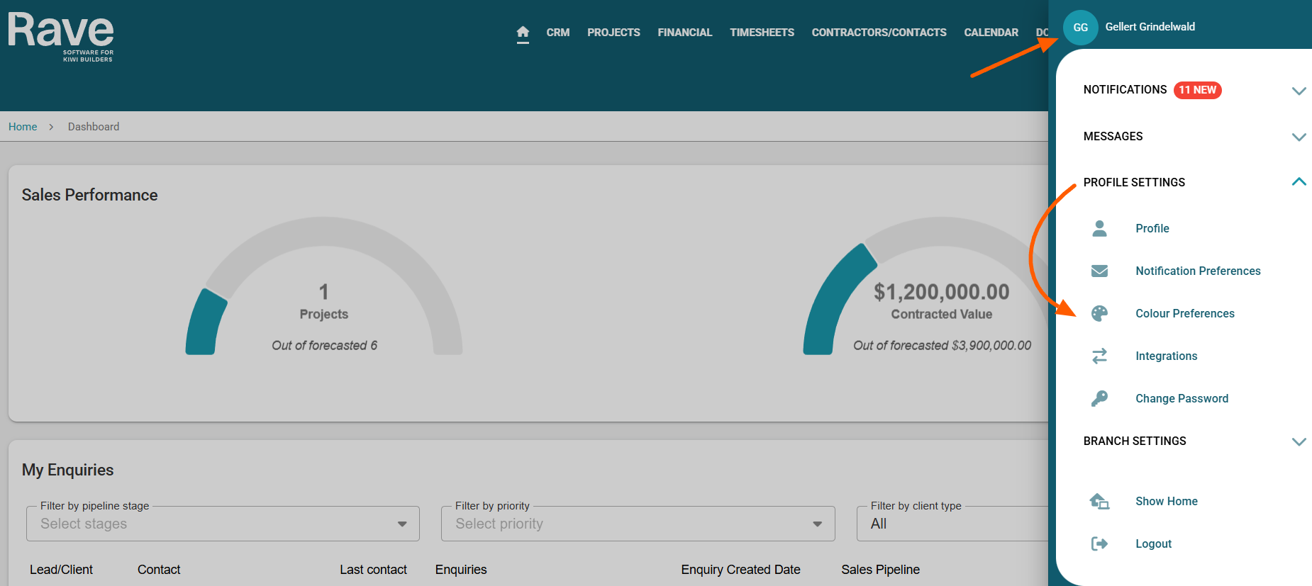Screen dimensions: 1312x586
Task: Collapse the Profile Settings section
Action: [x=1299, y=182]
